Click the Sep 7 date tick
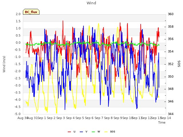183x137 pixels. (99, 118)
